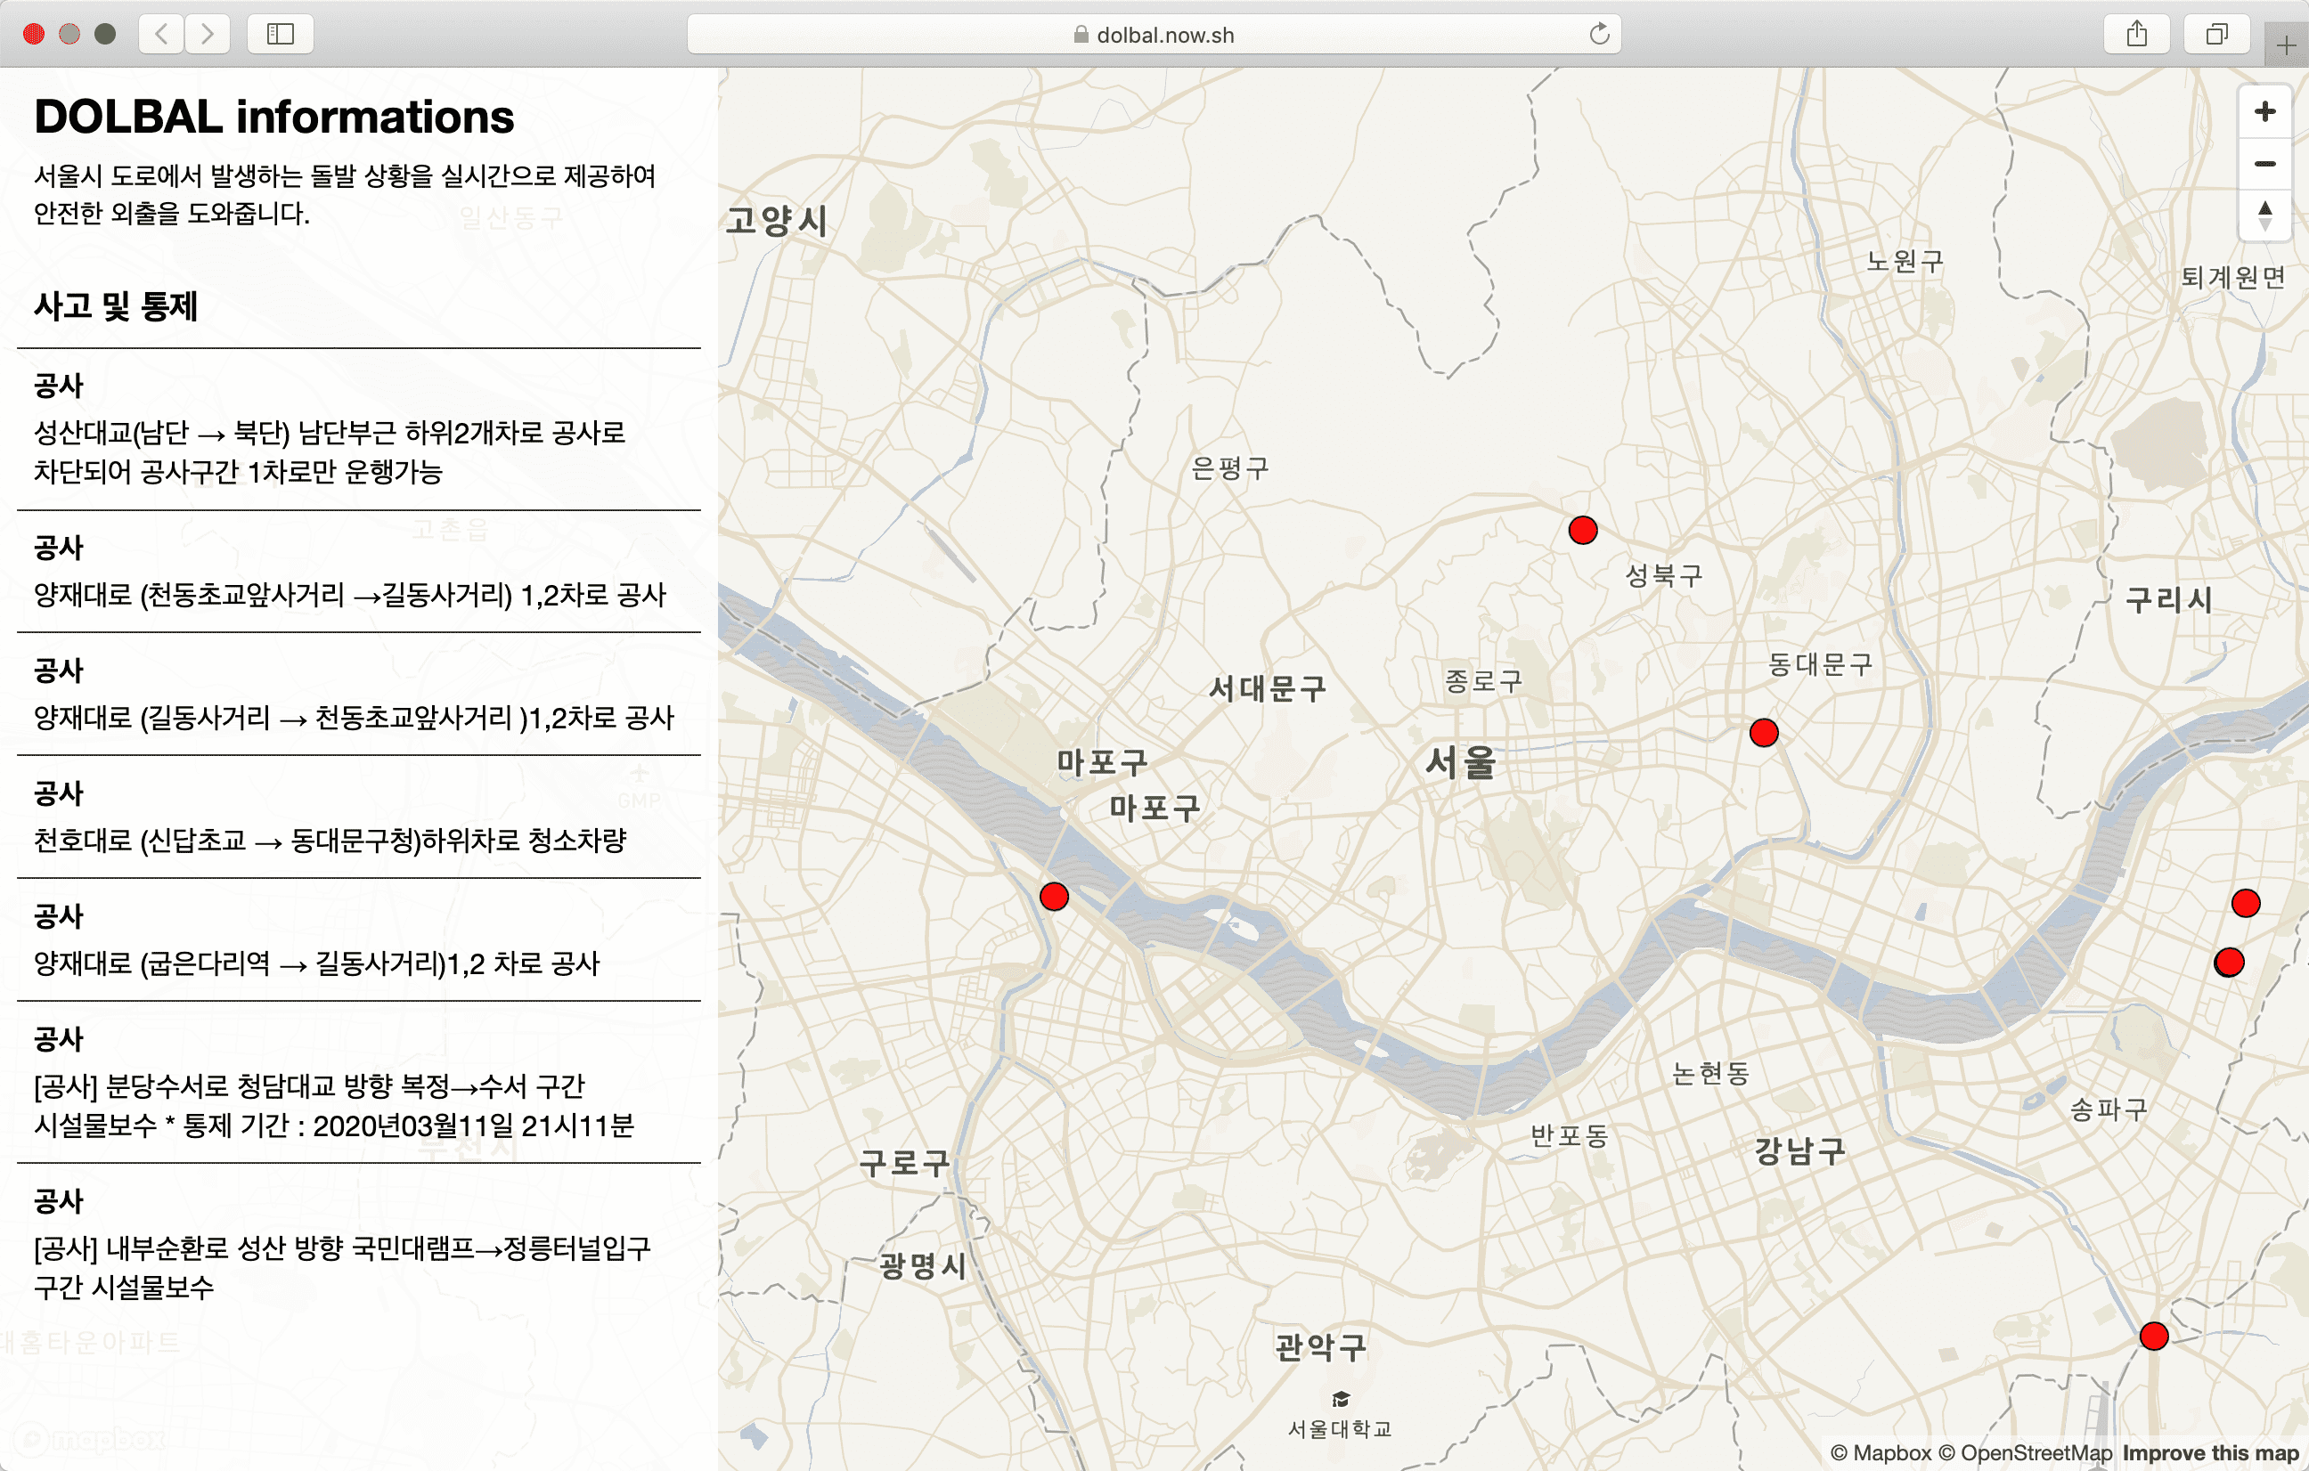
Task: Reset map bearing with compass button
Action: [2264, 215]
